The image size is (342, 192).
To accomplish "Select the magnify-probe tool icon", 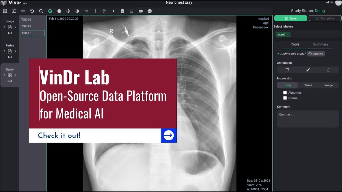I will coord(104,11).
